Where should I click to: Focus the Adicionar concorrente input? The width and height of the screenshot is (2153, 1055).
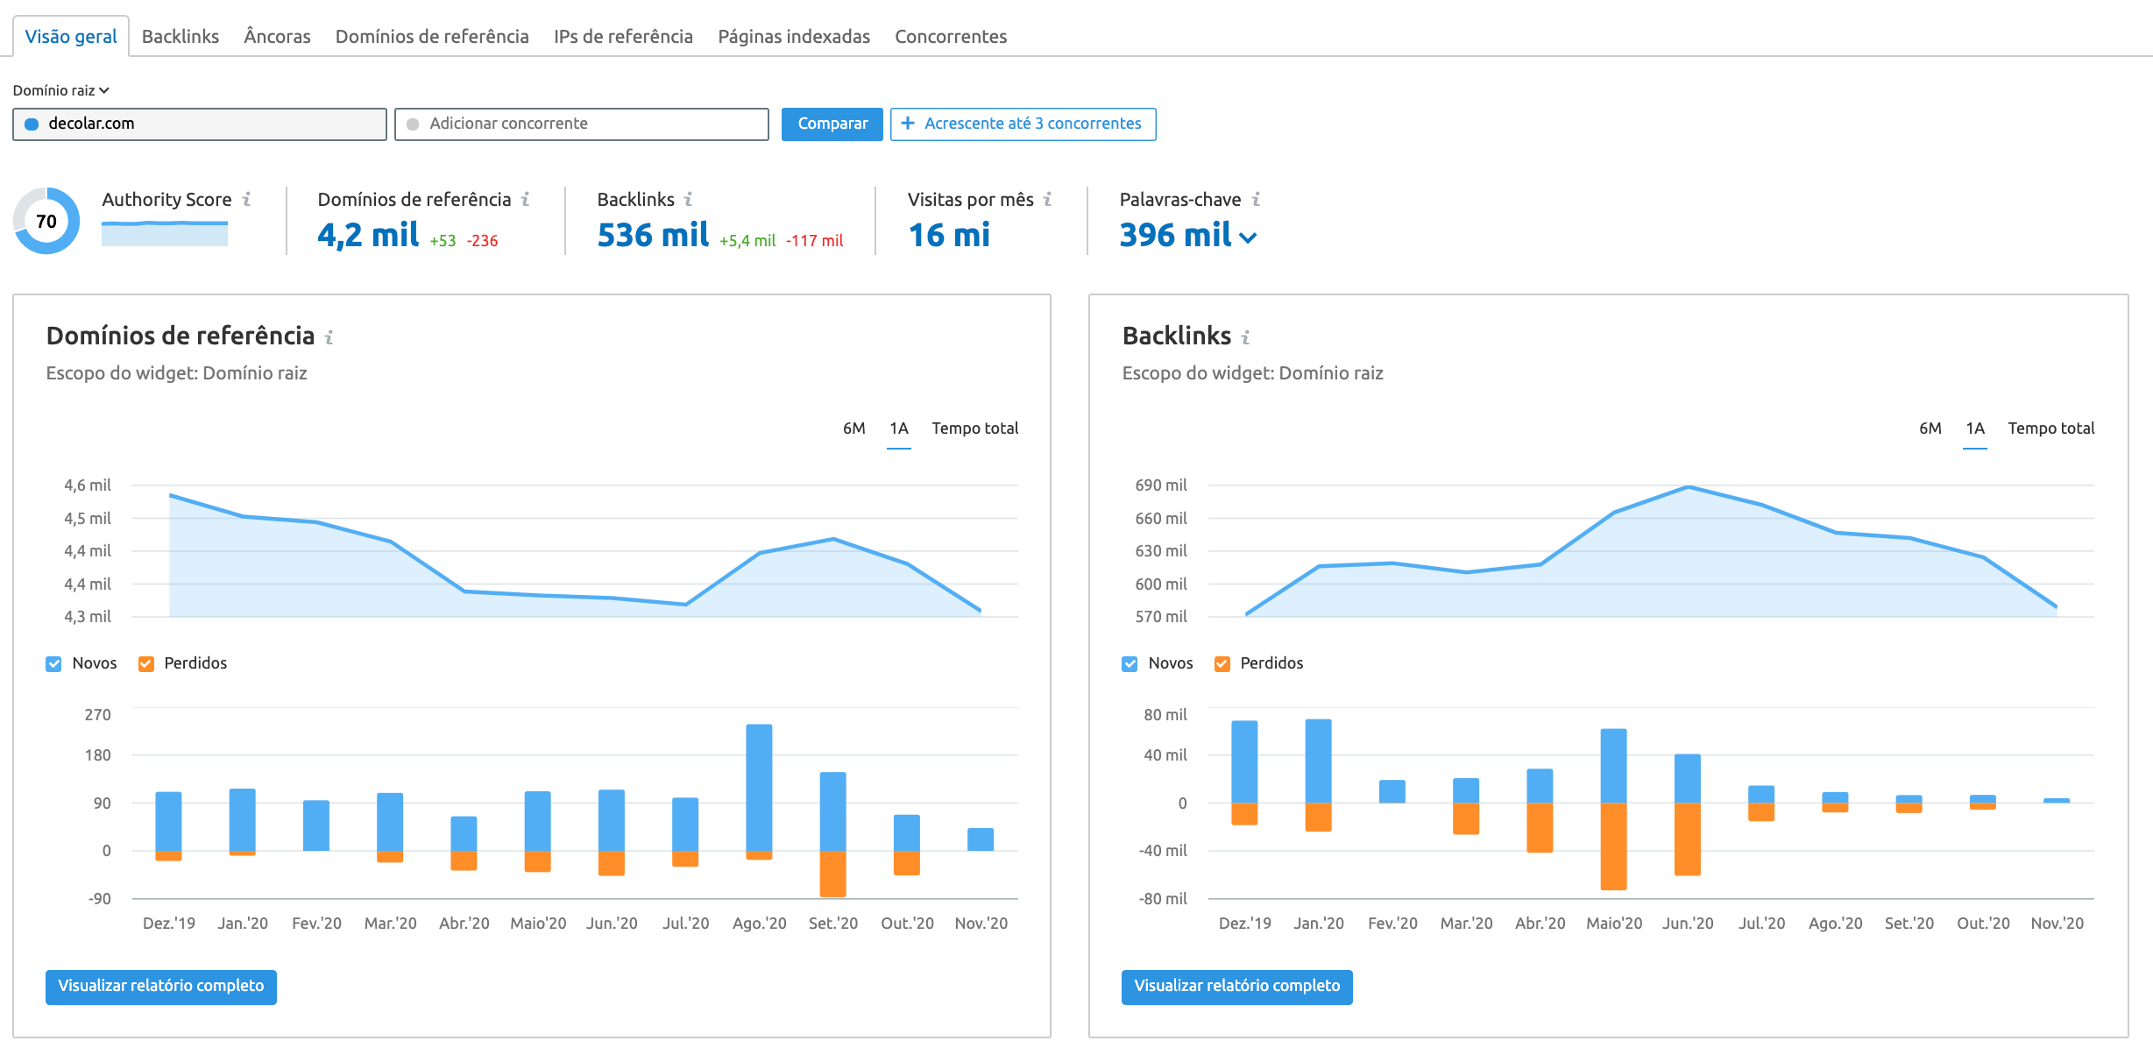coord(582,124)
